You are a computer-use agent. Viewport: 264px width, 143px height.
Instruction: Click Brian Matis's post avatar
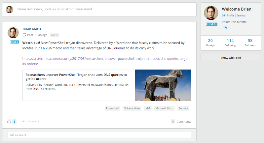tap(13, 33)
